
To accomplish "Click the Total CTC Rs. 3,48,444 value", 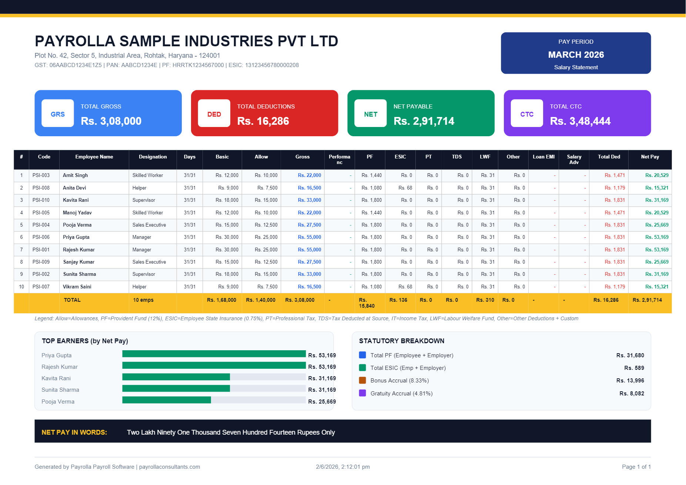I will pyautogui.click(x=580, y=121).
